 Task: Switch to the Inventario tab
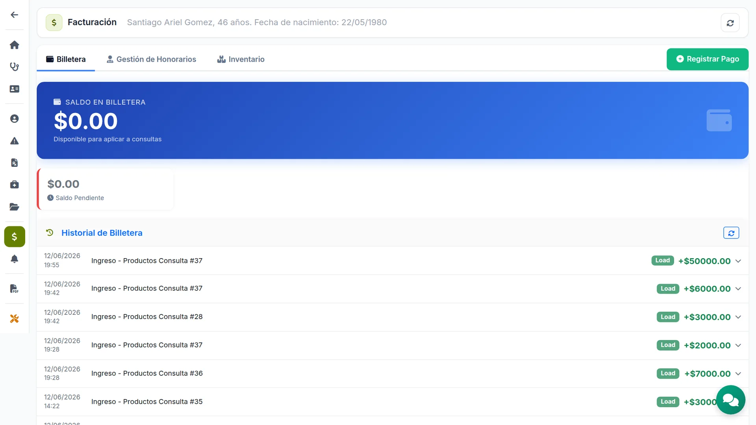(241, 59)
